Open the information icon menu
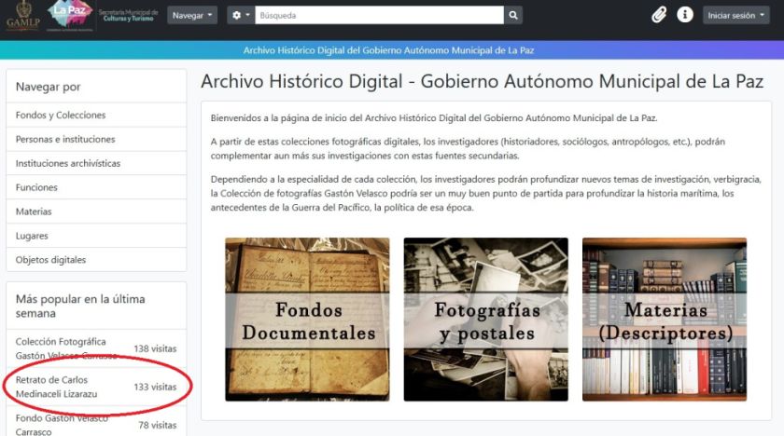The width and height of the screenshot is (784, 436). pos(684,15)
